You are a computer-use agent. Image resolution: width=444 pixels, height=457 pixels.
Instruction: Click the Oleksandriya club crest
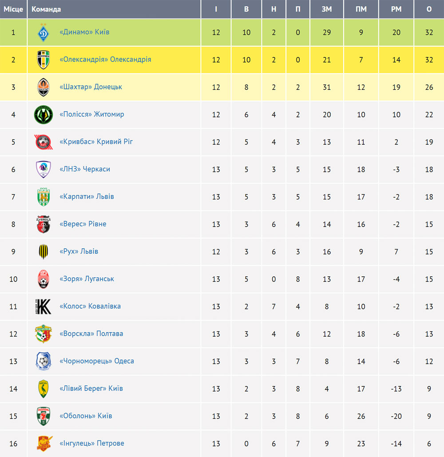pos(44,60)
